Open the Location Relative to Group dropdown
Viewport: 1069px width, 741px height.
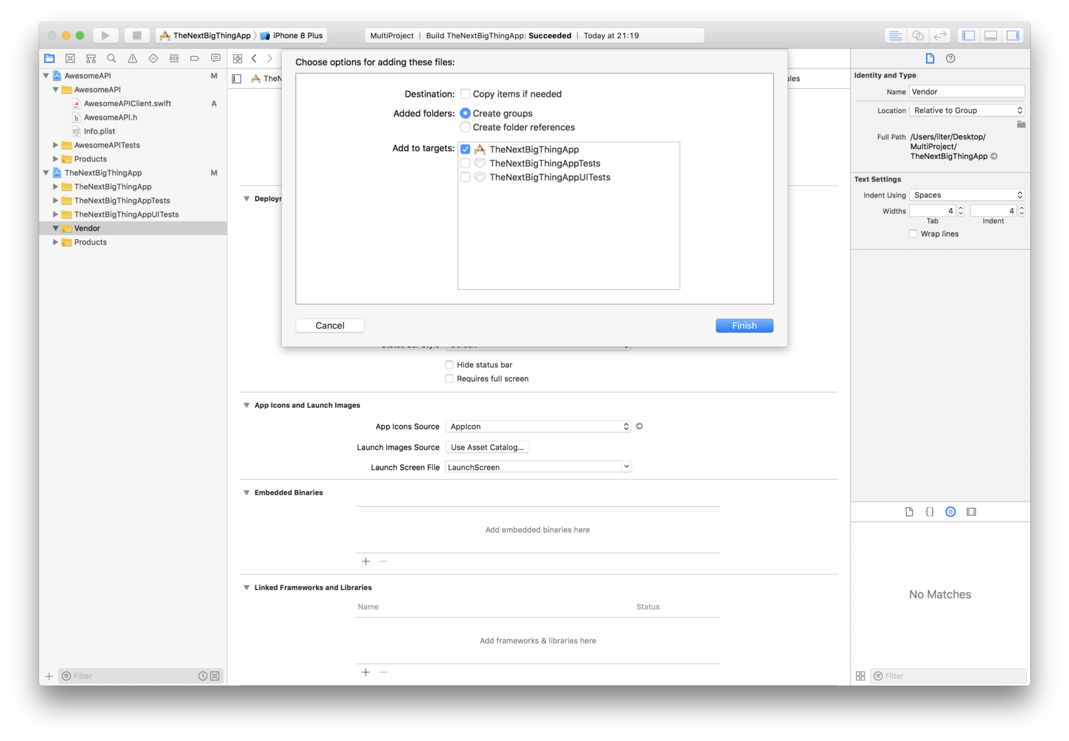[x=967, y=110]
